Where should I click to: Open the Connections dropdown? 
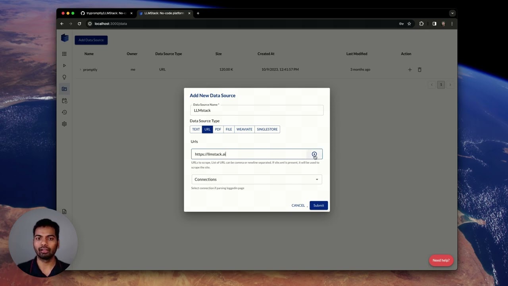pyautogui.click(x=257, y=180)
